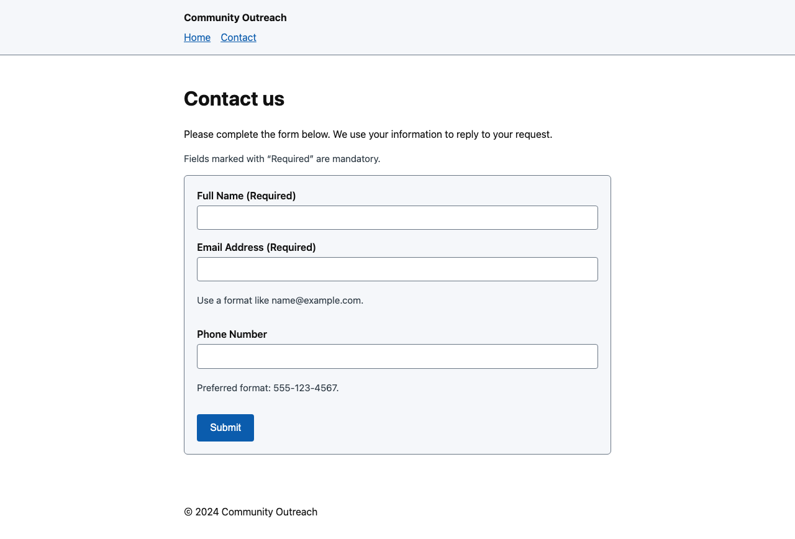Select the email format hint text
The width and height of the screenshot is (795, 539).
pos(279,300)
